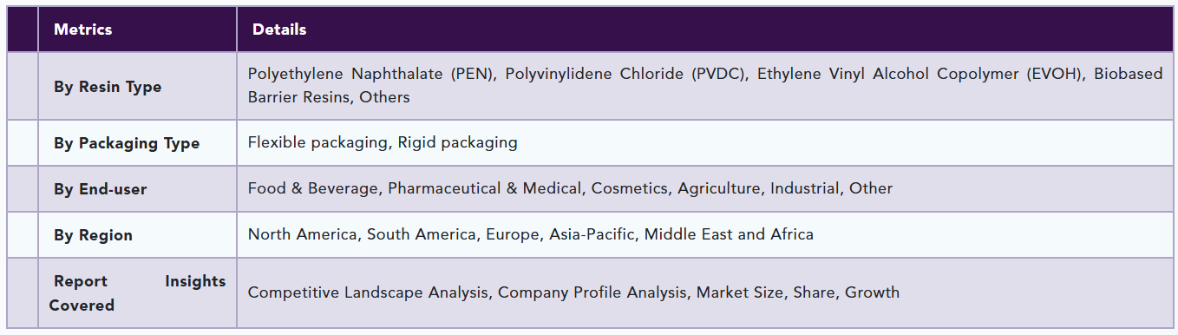Click Polyvinylidene Chloride (PVDC) text

627,74
